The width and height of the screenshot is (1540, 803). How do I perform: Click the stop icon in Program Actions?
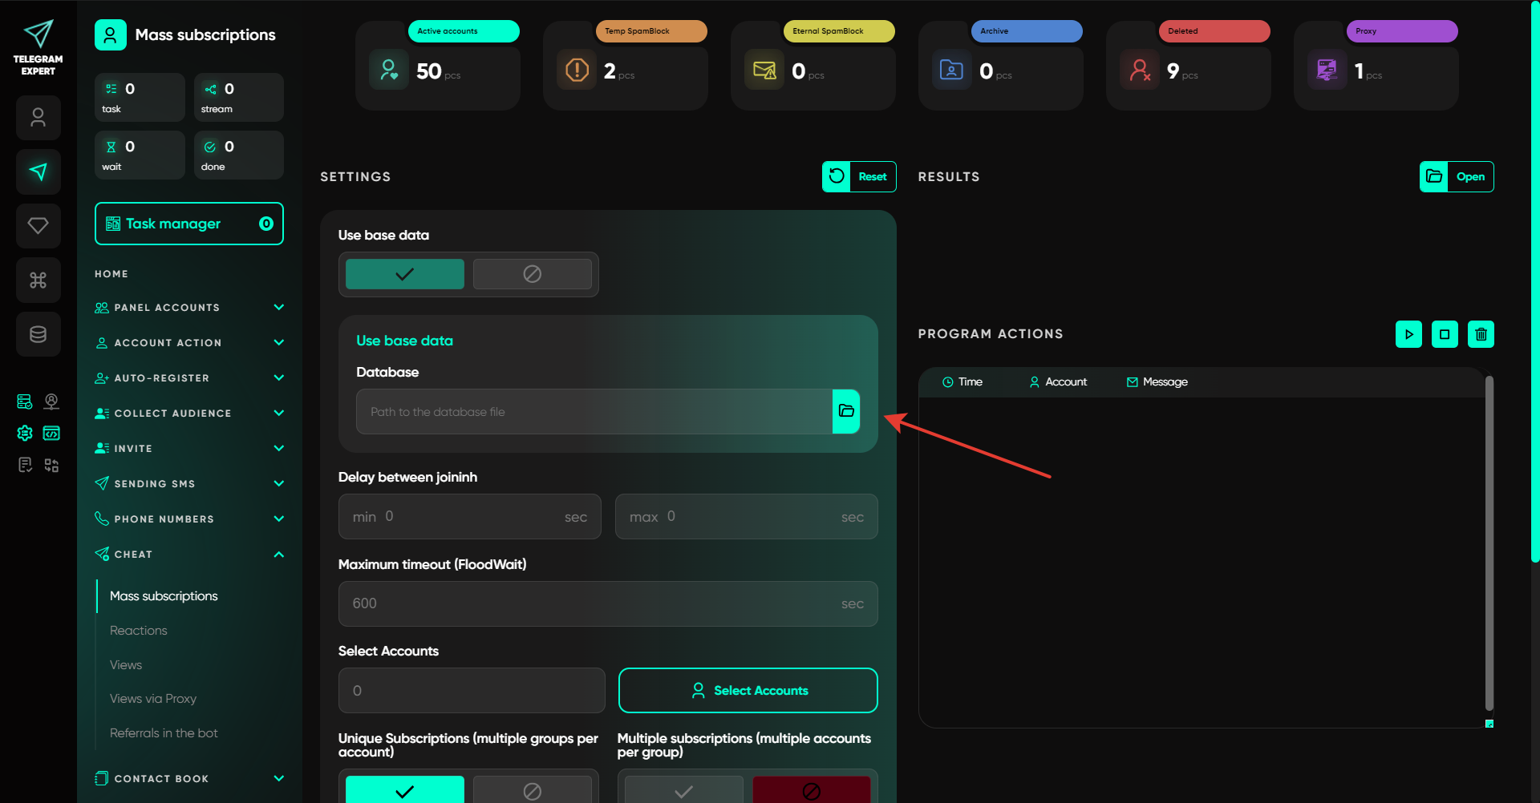[1444, 334]
